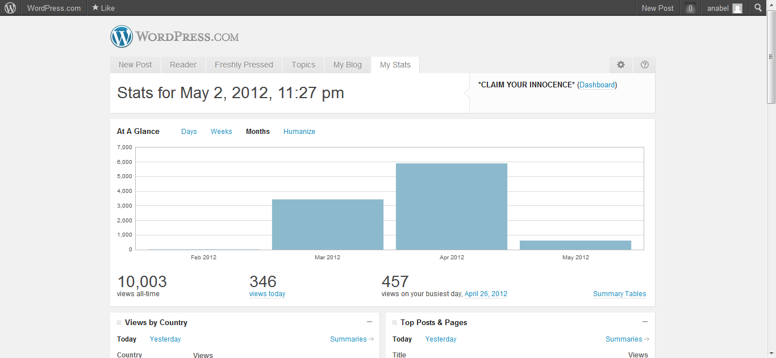The height and width of the screenshot is (358, 776).
Task: Collapse the Views by Country panel
Action: (369, 322)
